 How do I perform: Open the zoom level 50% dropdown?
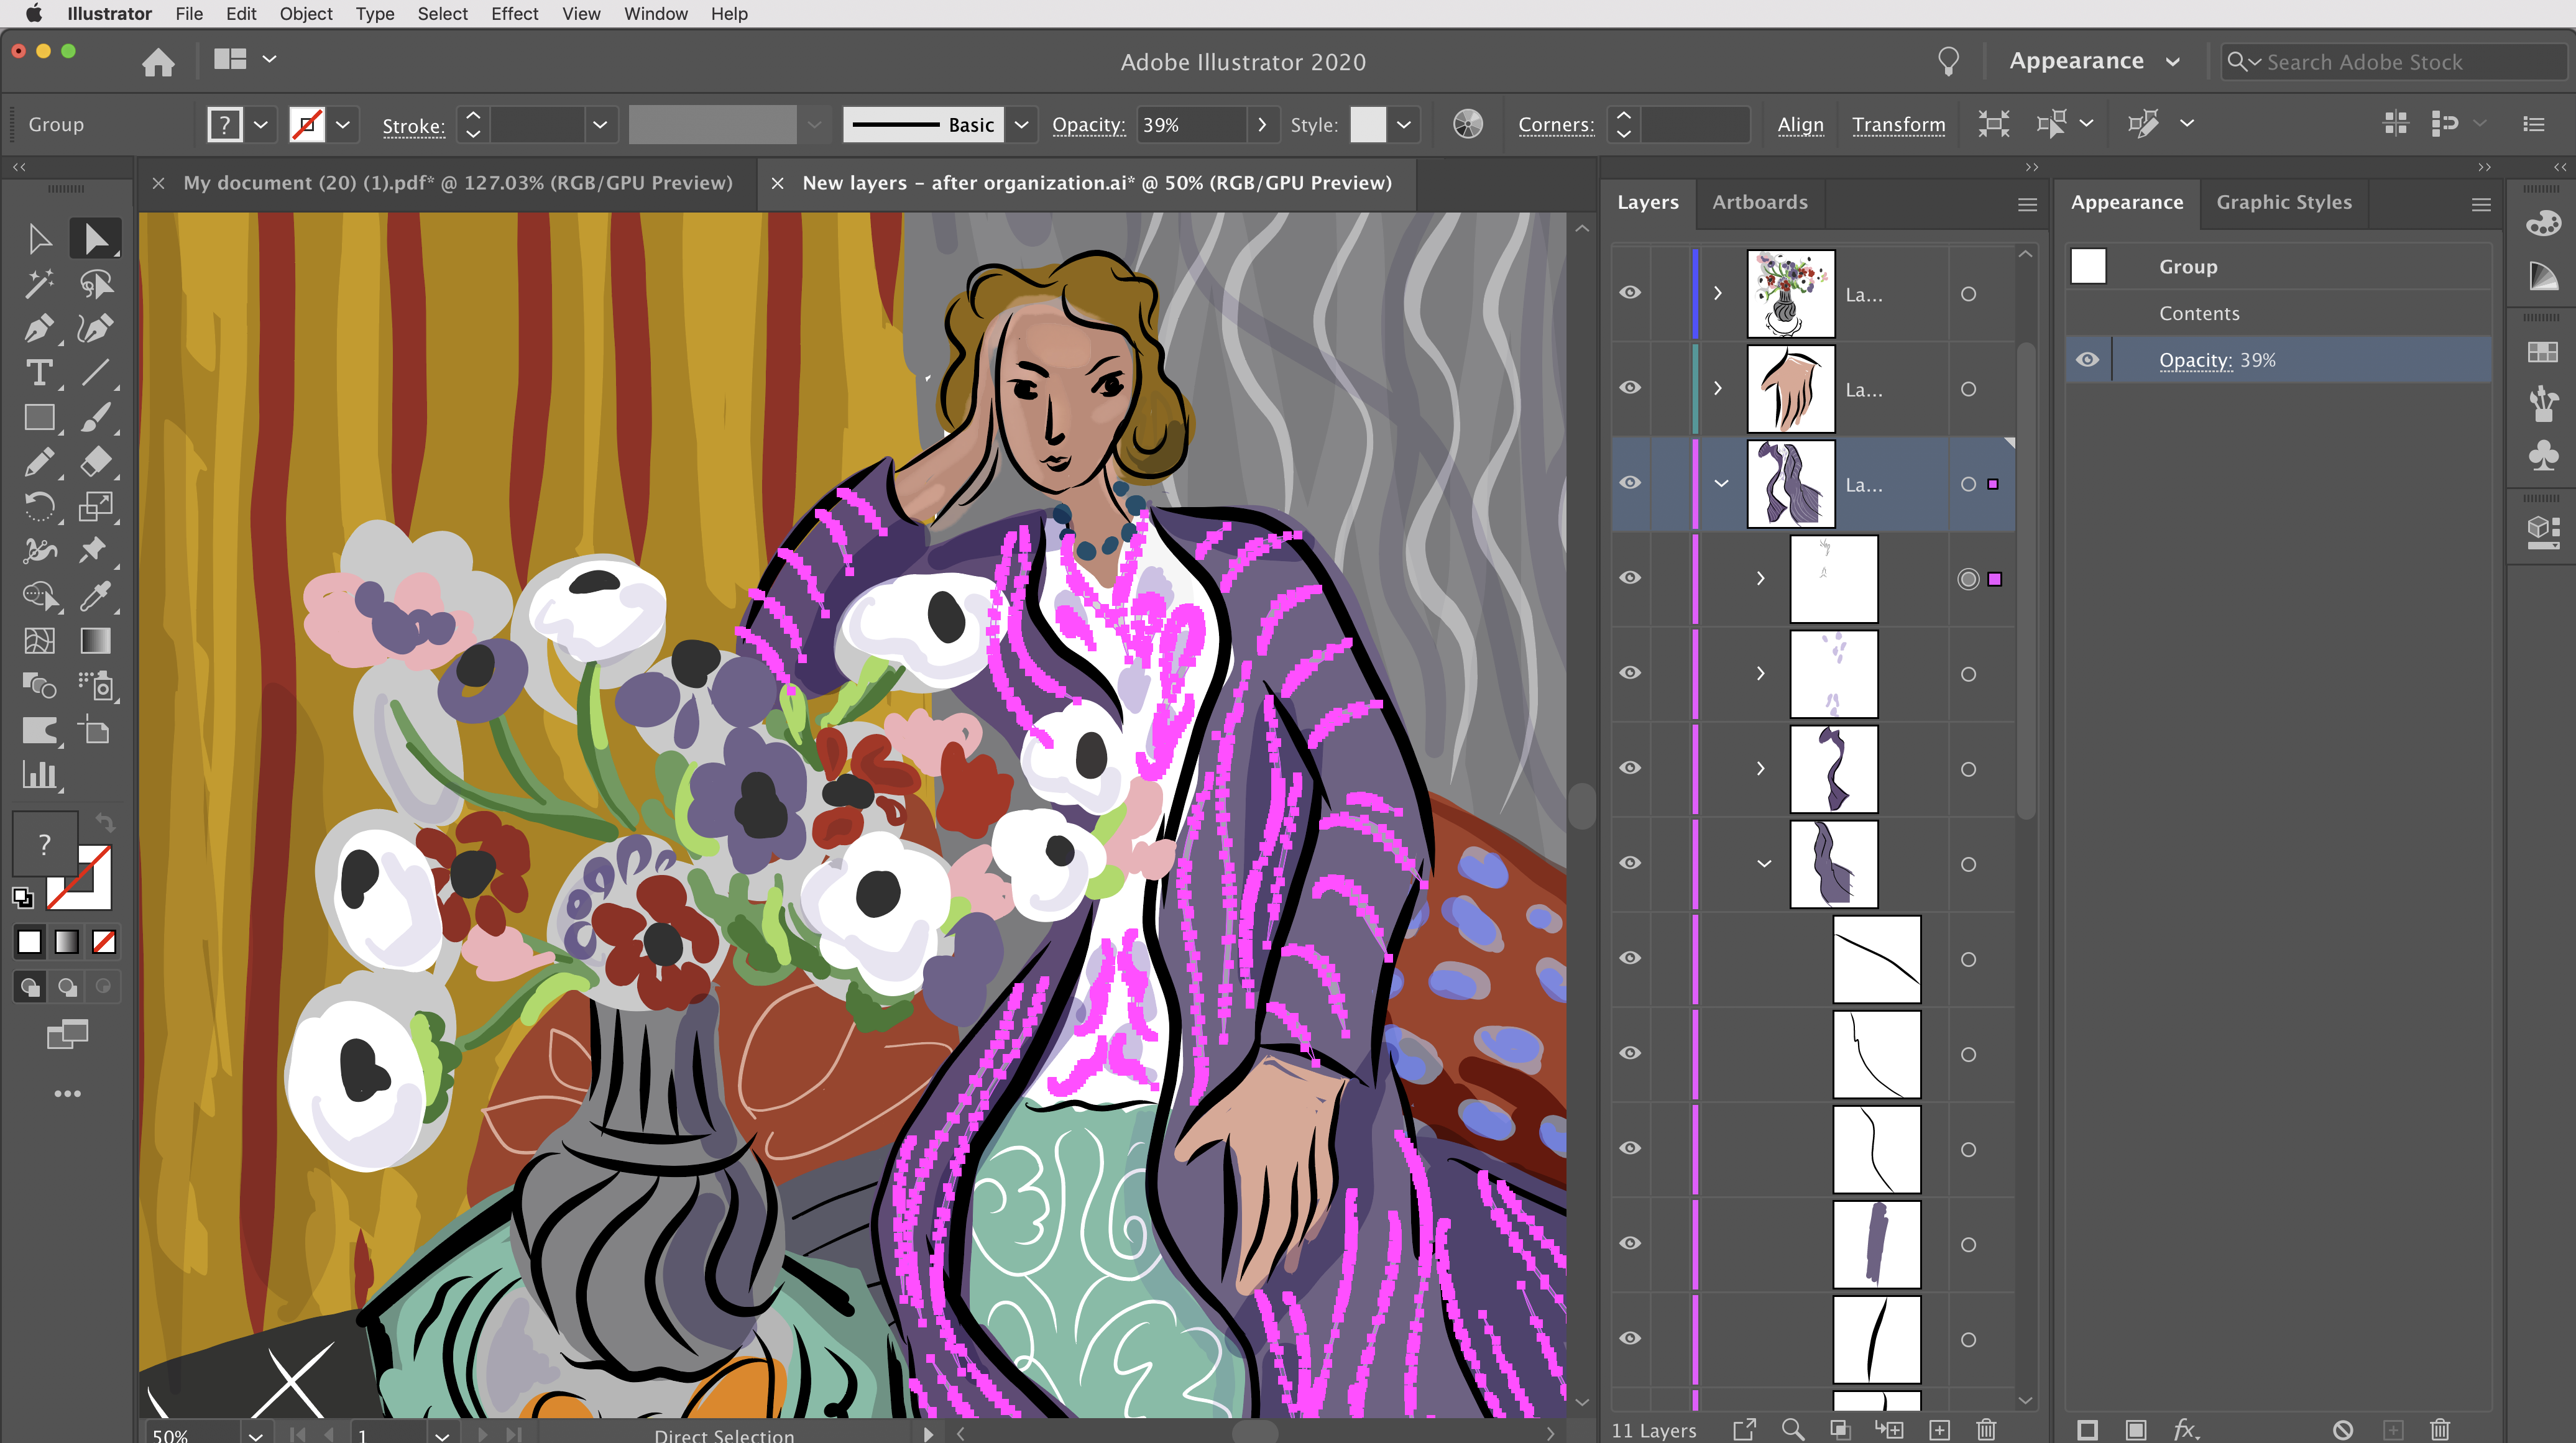click(256, 1435)
